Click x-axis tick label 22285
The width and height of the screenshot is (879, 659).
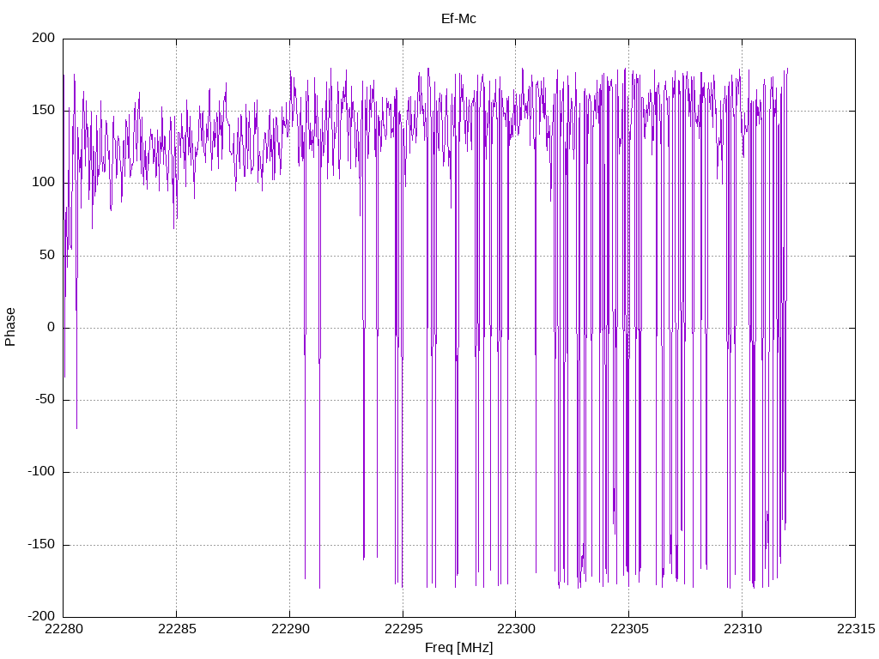point(177,629)
